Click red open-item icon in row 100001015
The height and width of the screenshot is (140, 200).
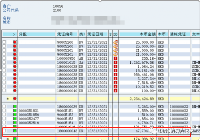[x=15, y=62]
